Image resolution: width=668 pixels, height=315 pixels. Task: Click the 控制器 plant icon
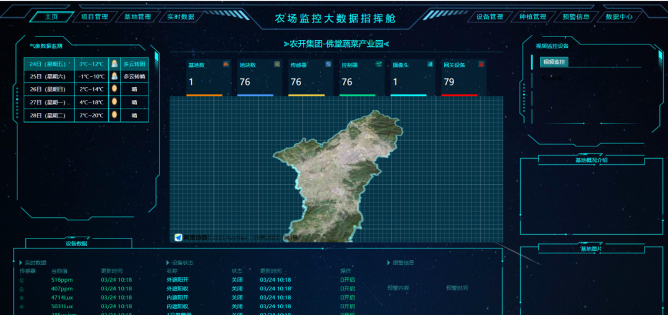coord(379,64)
